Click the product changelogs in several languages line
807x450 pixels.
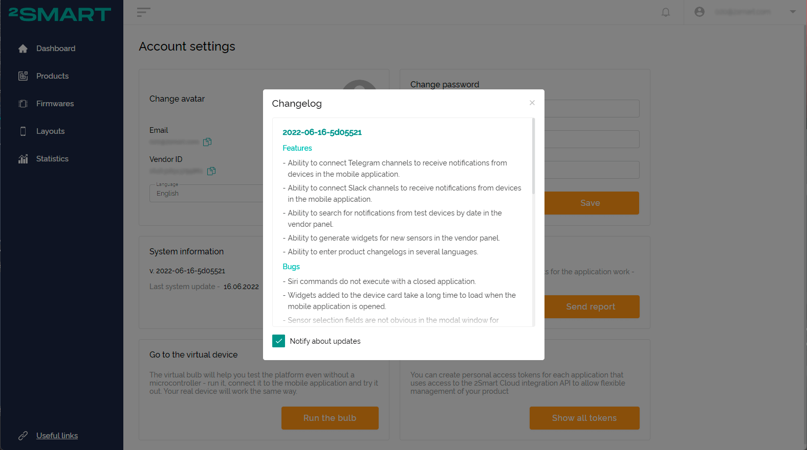(x=381, y=252)
